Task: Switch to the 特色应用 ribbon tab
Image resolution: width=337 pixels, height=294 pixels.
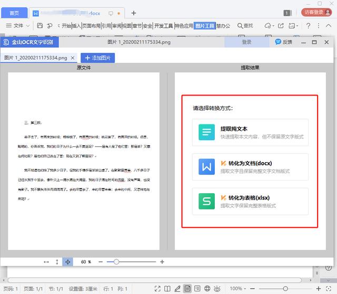Action: 184,26
